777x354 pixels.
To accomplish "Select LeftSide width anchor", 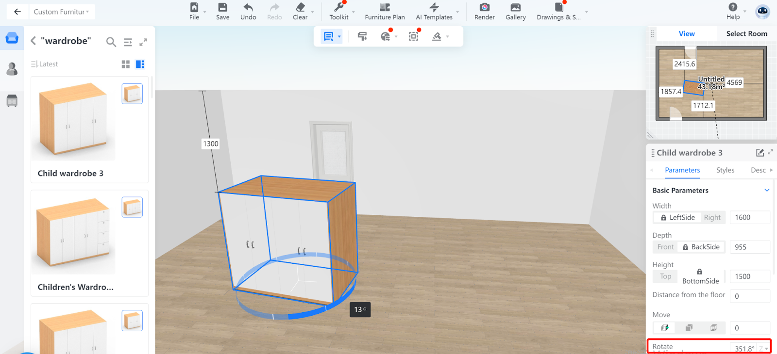I will pos(677,218).
